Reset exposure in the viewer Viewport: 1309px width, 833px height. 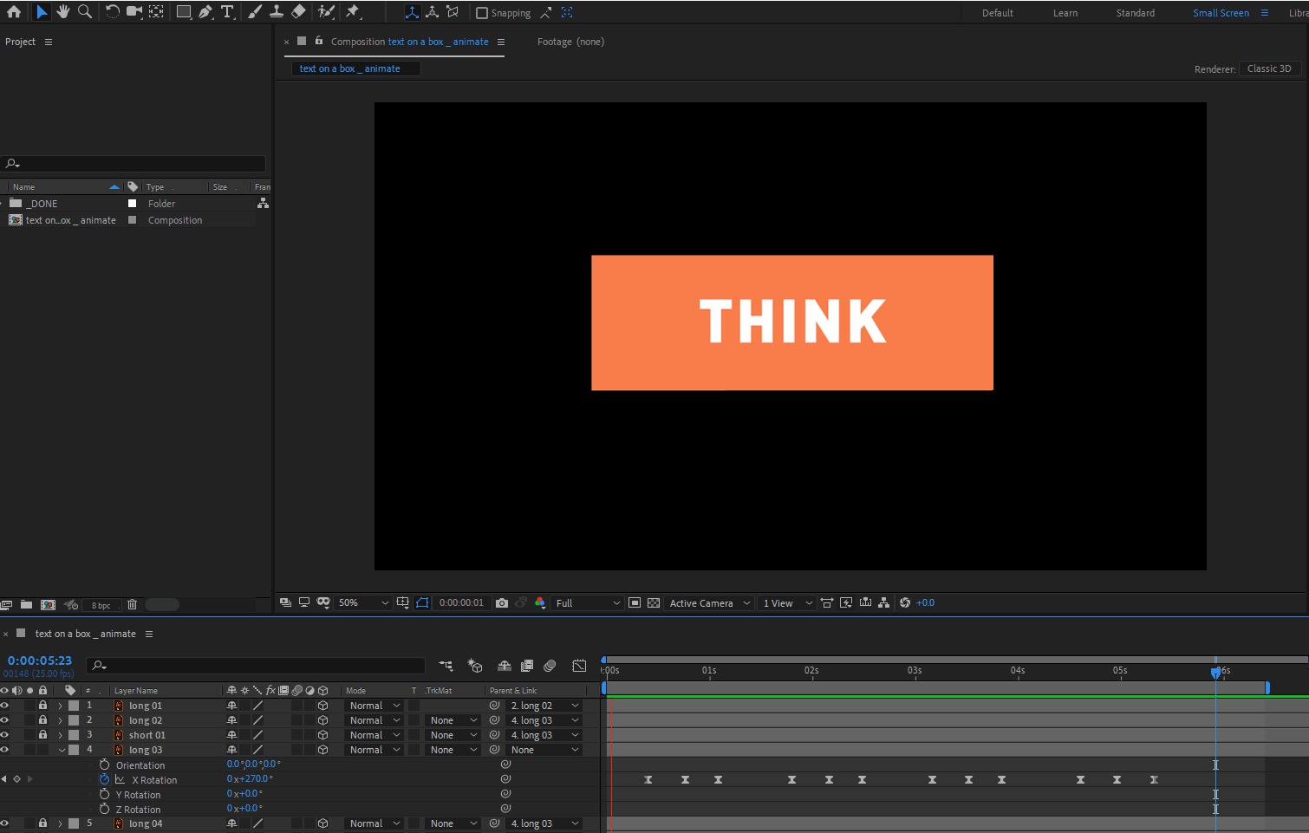(x=905, y=603)
